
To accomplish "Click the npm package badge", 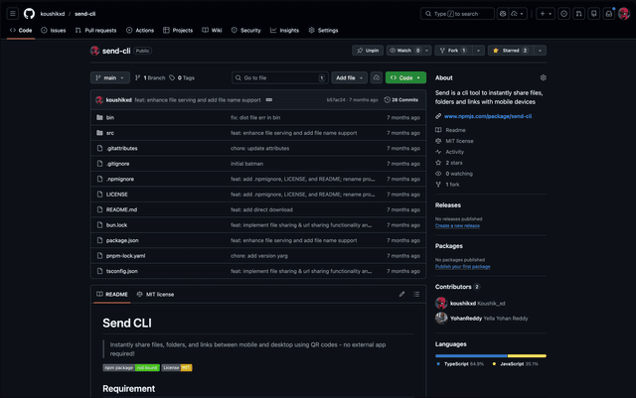I will click(131, 367).
